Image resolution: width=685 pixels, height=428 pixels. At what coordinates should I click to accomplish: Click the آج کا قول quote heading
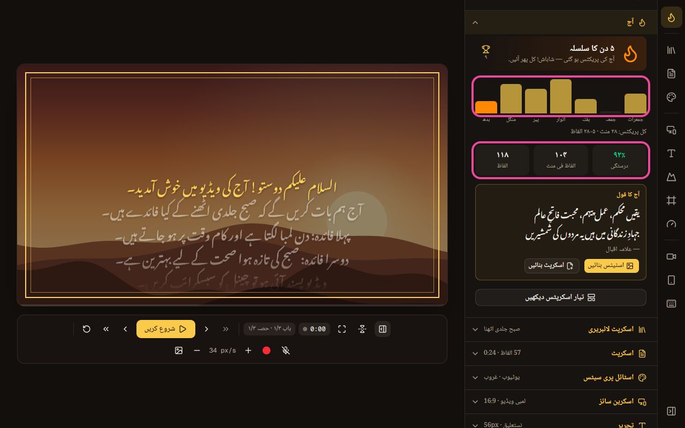click(x=628, y=195)
